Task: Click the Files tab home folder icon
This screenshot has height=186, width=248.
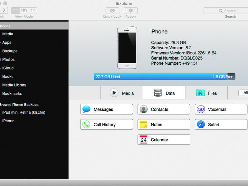Action: 200,93
